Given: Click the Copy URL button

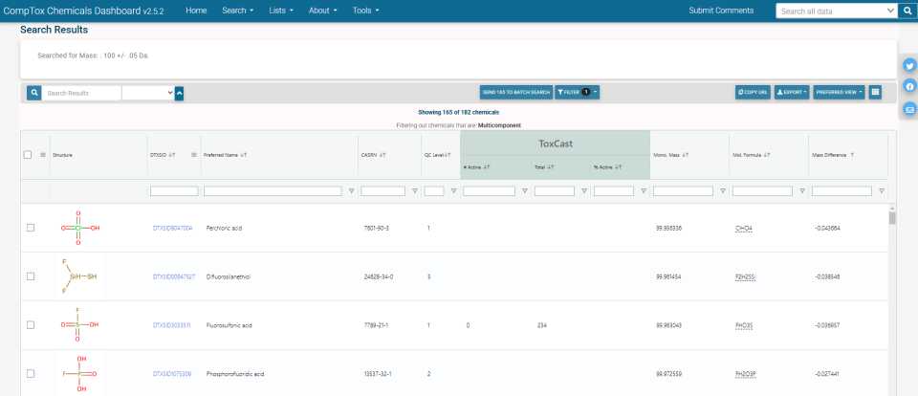Looking at the screenshot, I should (753, 92).
